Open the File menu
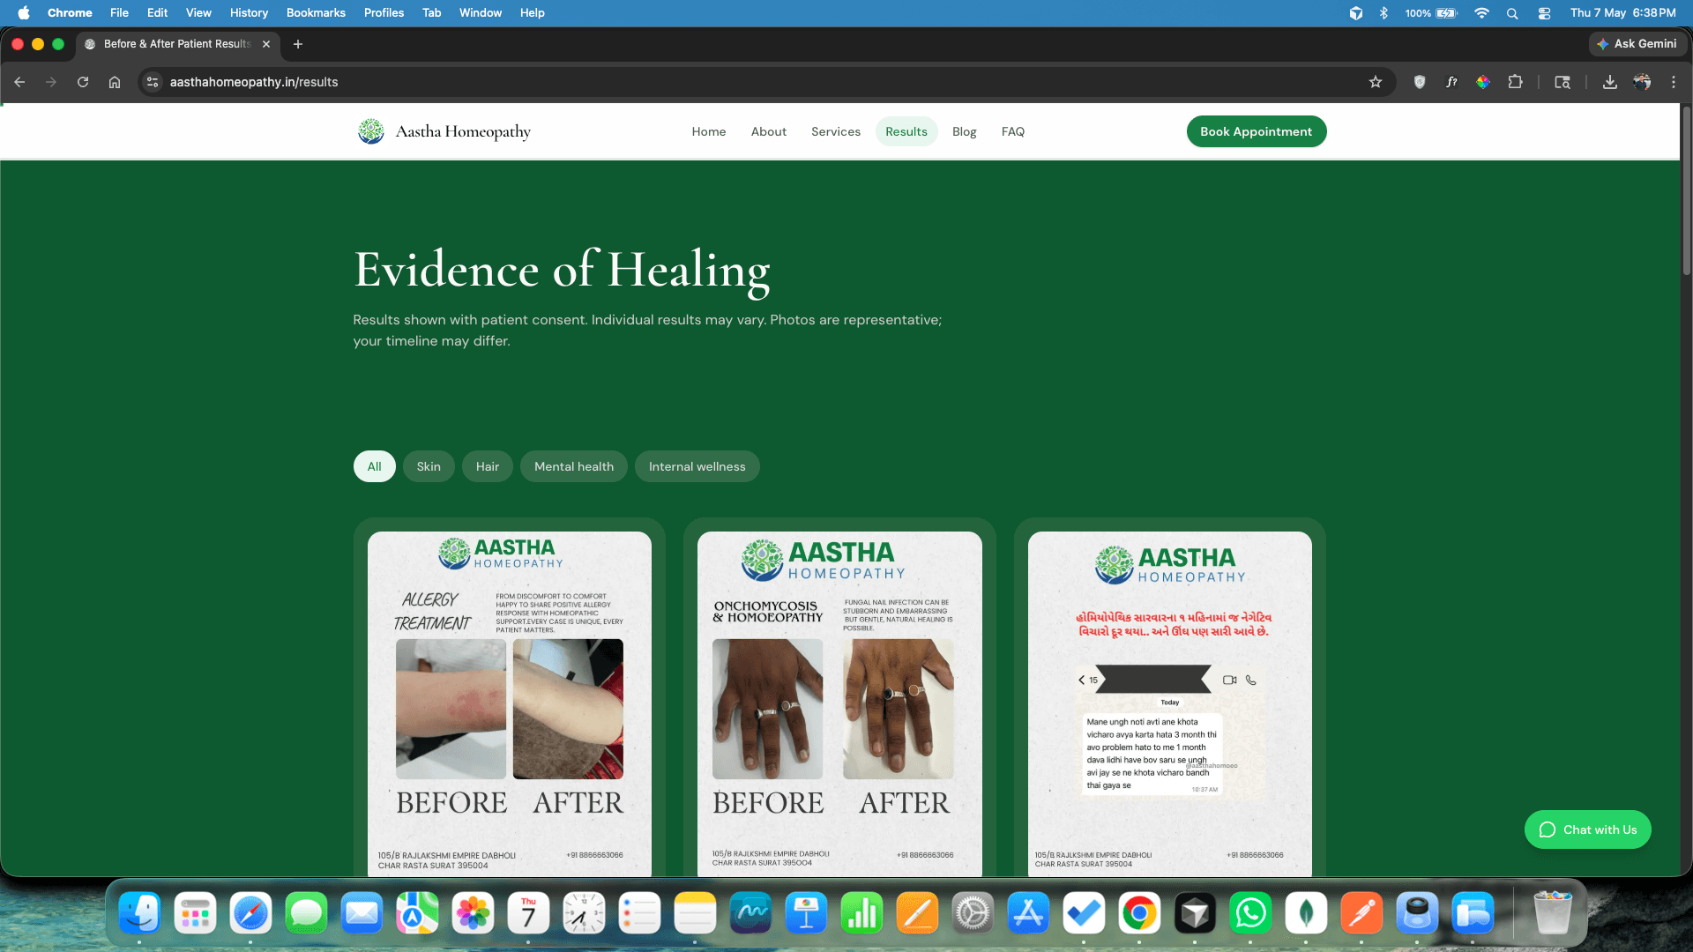Image resolution: width=1693 pixels, height=952 pixels. [119, 12]
